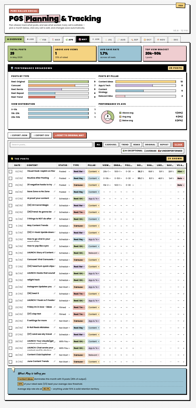Tick the checkbox for the 11/05 post row
The image size is (196, 408).
pos(11,226)
